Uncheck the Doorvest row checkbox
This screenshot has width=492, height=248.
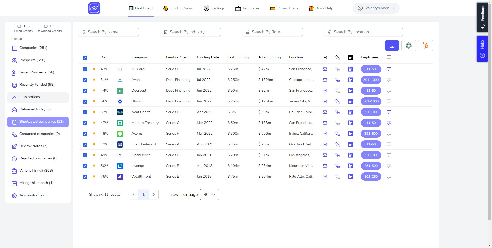pyautogui.click(x=85, y=91)
